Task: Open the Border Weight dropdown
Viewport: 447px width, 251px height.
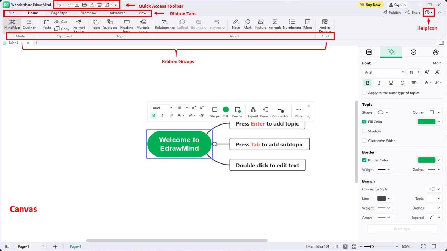Action: (x=384, y=170)
